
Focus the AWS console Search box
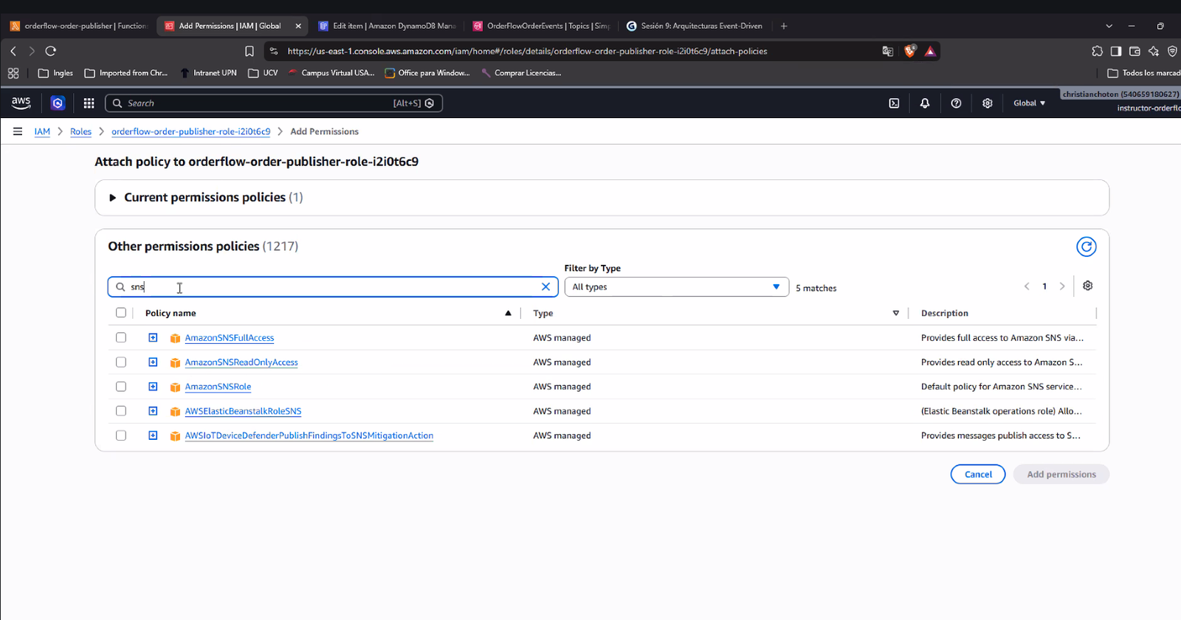click(274, 103)
